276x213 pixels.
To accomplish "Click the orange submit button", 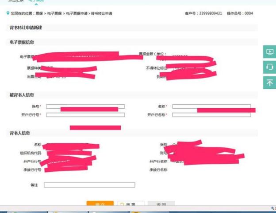I will click(x=100, y=204).
